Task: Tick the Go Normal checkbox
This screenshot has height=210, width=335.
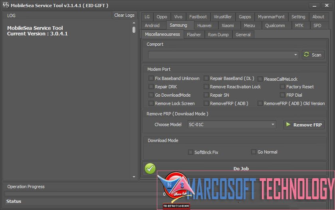Action: [254, 152]
